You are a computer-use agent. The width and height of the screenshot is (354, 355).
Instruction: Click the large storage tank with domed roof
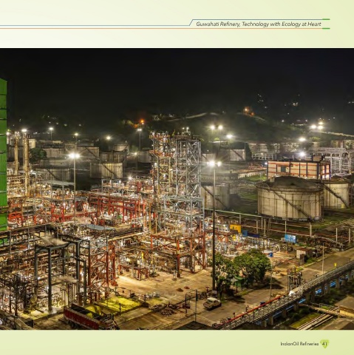coord(290,198)
